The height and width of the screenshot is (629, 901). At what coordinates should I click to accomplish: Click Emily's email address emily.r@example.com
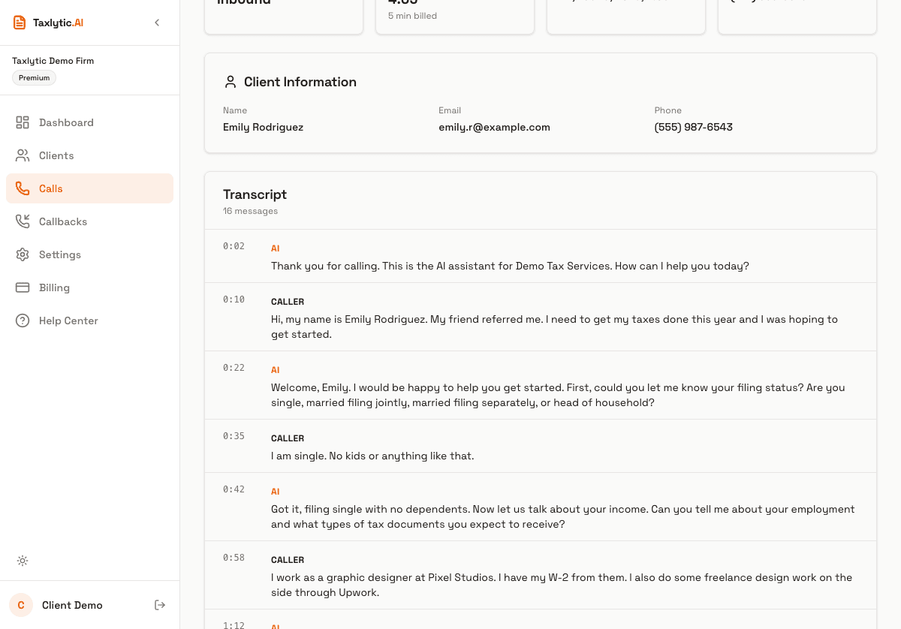(494, 127)
